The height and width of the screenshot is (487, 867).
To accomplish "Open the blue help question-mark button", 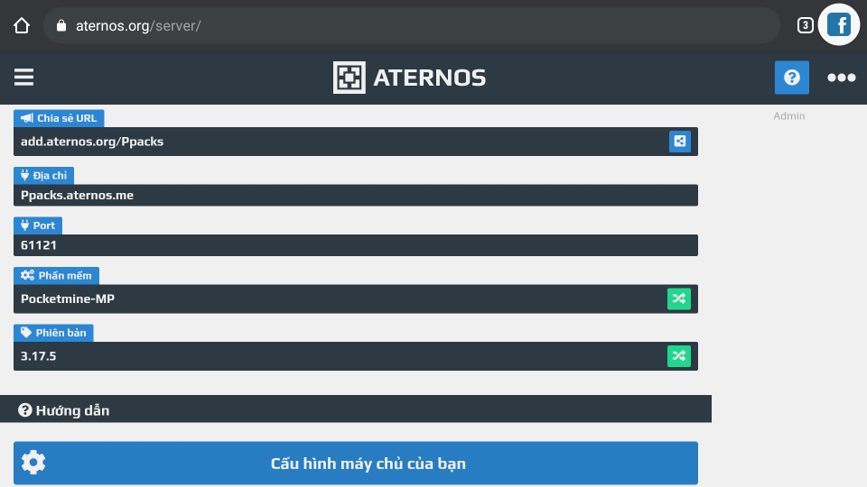I will (x=792, y=78).
